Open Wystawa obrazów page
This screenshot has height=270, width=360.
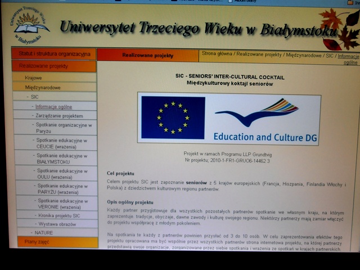click(56, 224)
